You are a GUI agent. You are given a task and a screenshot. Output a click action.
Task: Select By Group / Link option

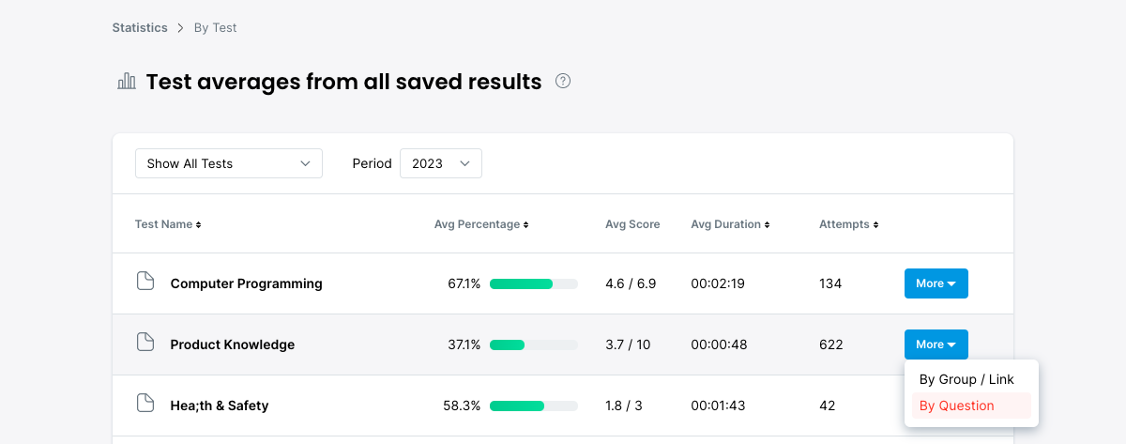tap(966, 379)
